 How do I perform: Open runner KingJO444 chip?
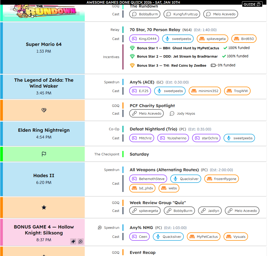click(x=144, y=39)
